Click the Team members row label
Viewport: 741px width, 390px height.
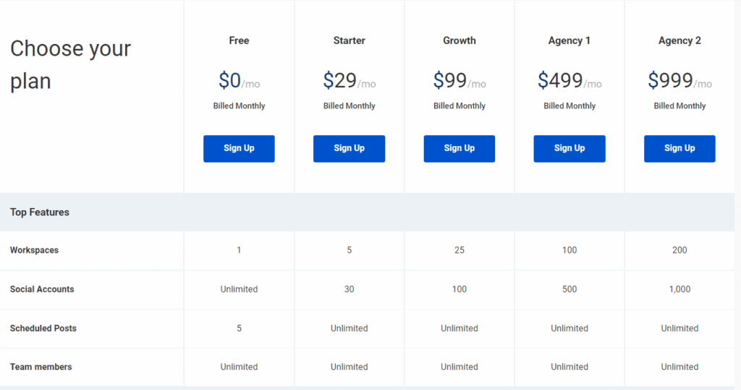coord(41,367)
